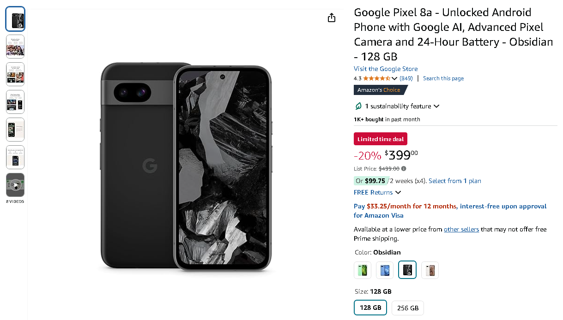The image size is (563, 320).
Task: Click the share icon near the product image
Action: 331,17
